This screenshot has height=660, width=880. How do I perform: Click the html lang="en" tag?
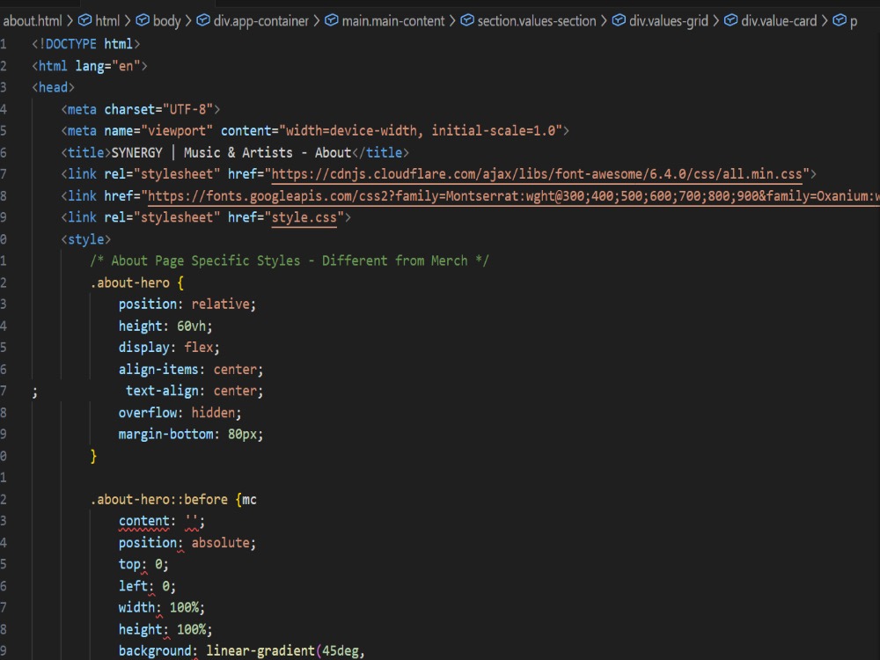(x=89, y=66)
